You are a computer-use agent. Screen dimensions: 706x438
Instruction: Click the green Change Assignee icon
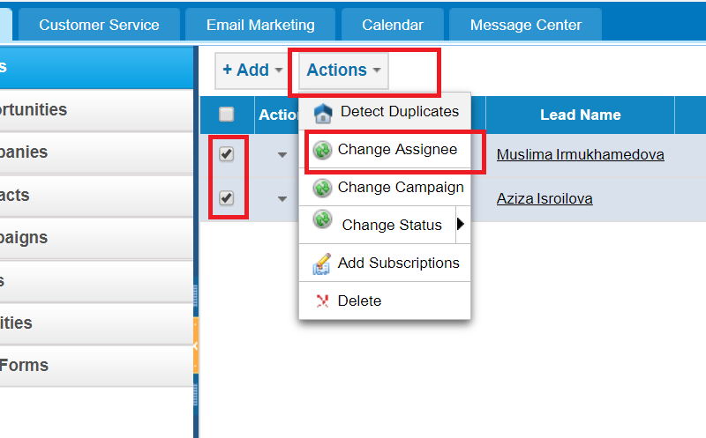pyautogui.click(x=322, y=150)
